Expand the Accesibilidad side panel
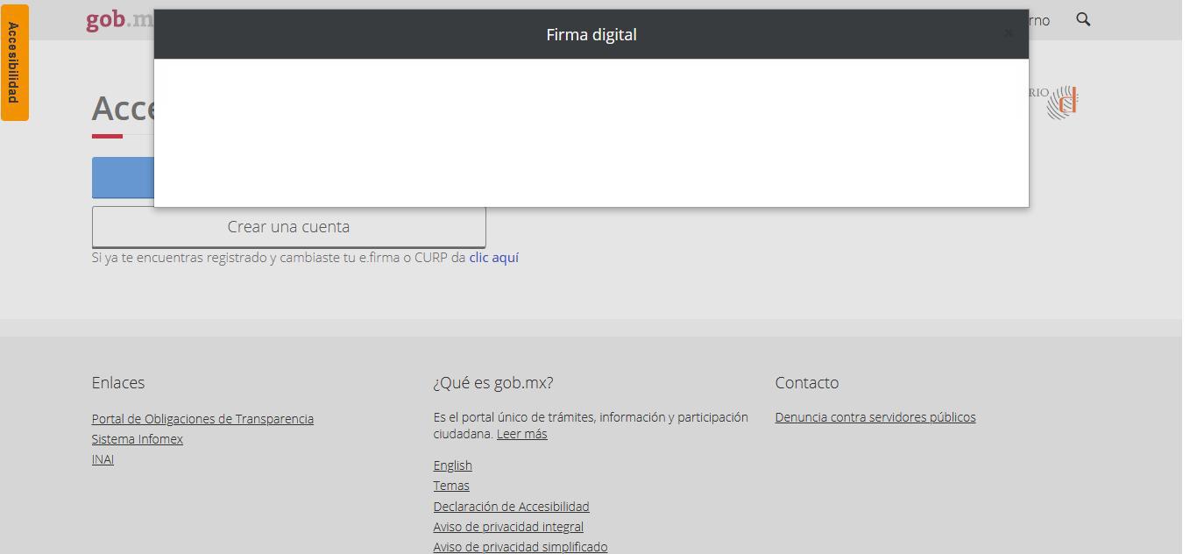This screenshot has width=1197, height=554. coord(14,61)
